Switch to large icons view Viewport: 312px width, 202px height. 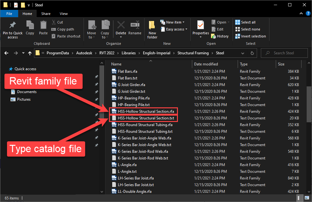pyautogui.click(x=307, y=198)
